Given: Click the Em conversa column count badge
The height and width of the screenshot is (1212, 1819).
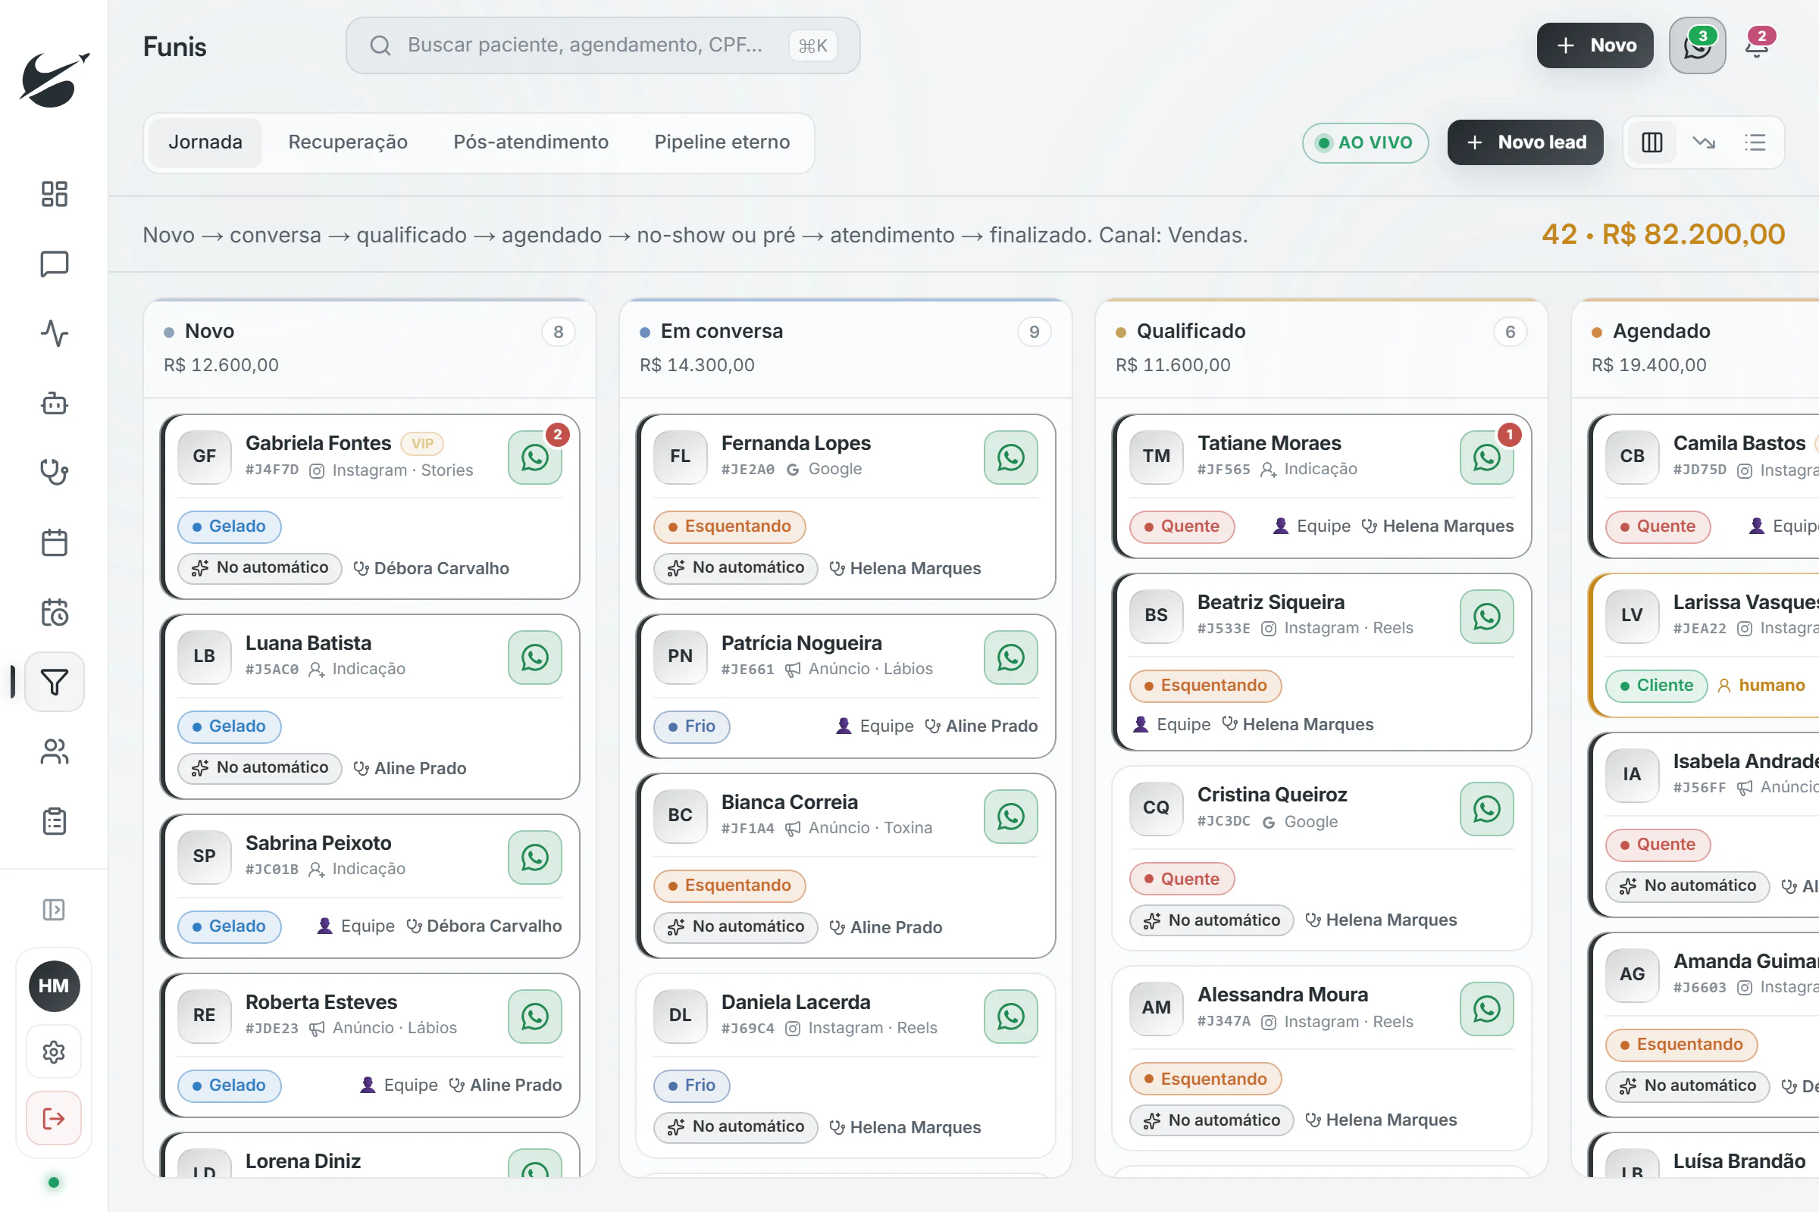Looking at the screenshot, I should [1034, 333].
